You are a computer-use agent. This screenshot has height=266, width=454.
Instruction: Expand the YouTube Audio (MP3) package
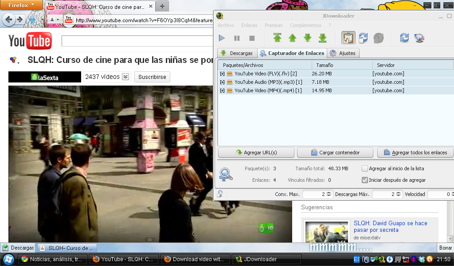223,82
